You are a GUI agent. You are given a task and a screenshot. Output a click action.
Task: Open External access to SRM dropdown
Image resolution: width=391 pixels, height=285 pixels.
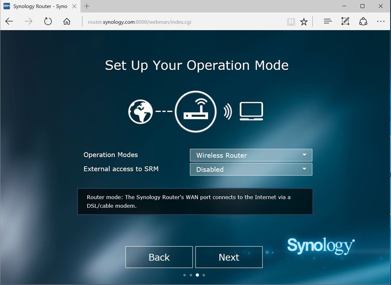coord(251,169)
